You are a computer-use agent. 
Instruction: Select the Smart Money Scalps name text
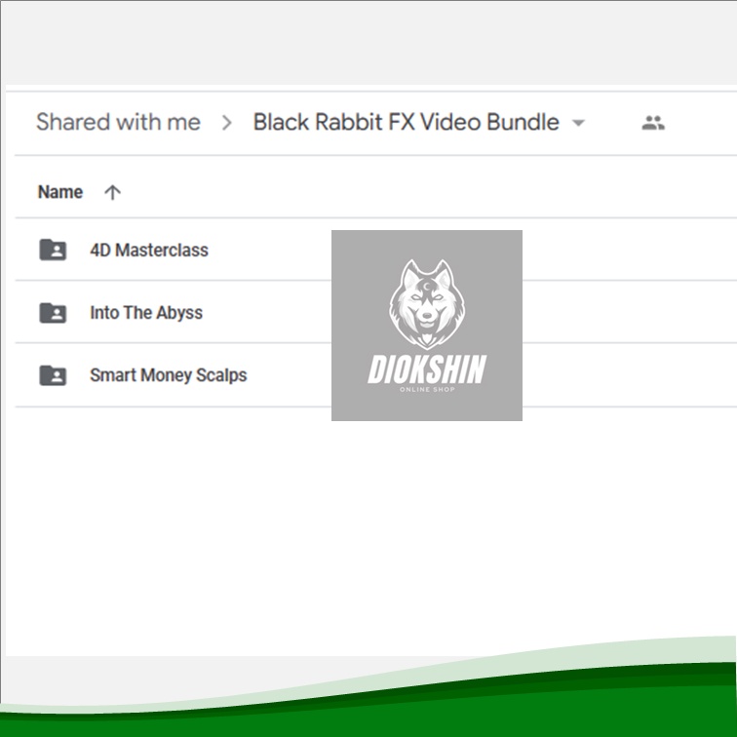[x=169, y=375]
